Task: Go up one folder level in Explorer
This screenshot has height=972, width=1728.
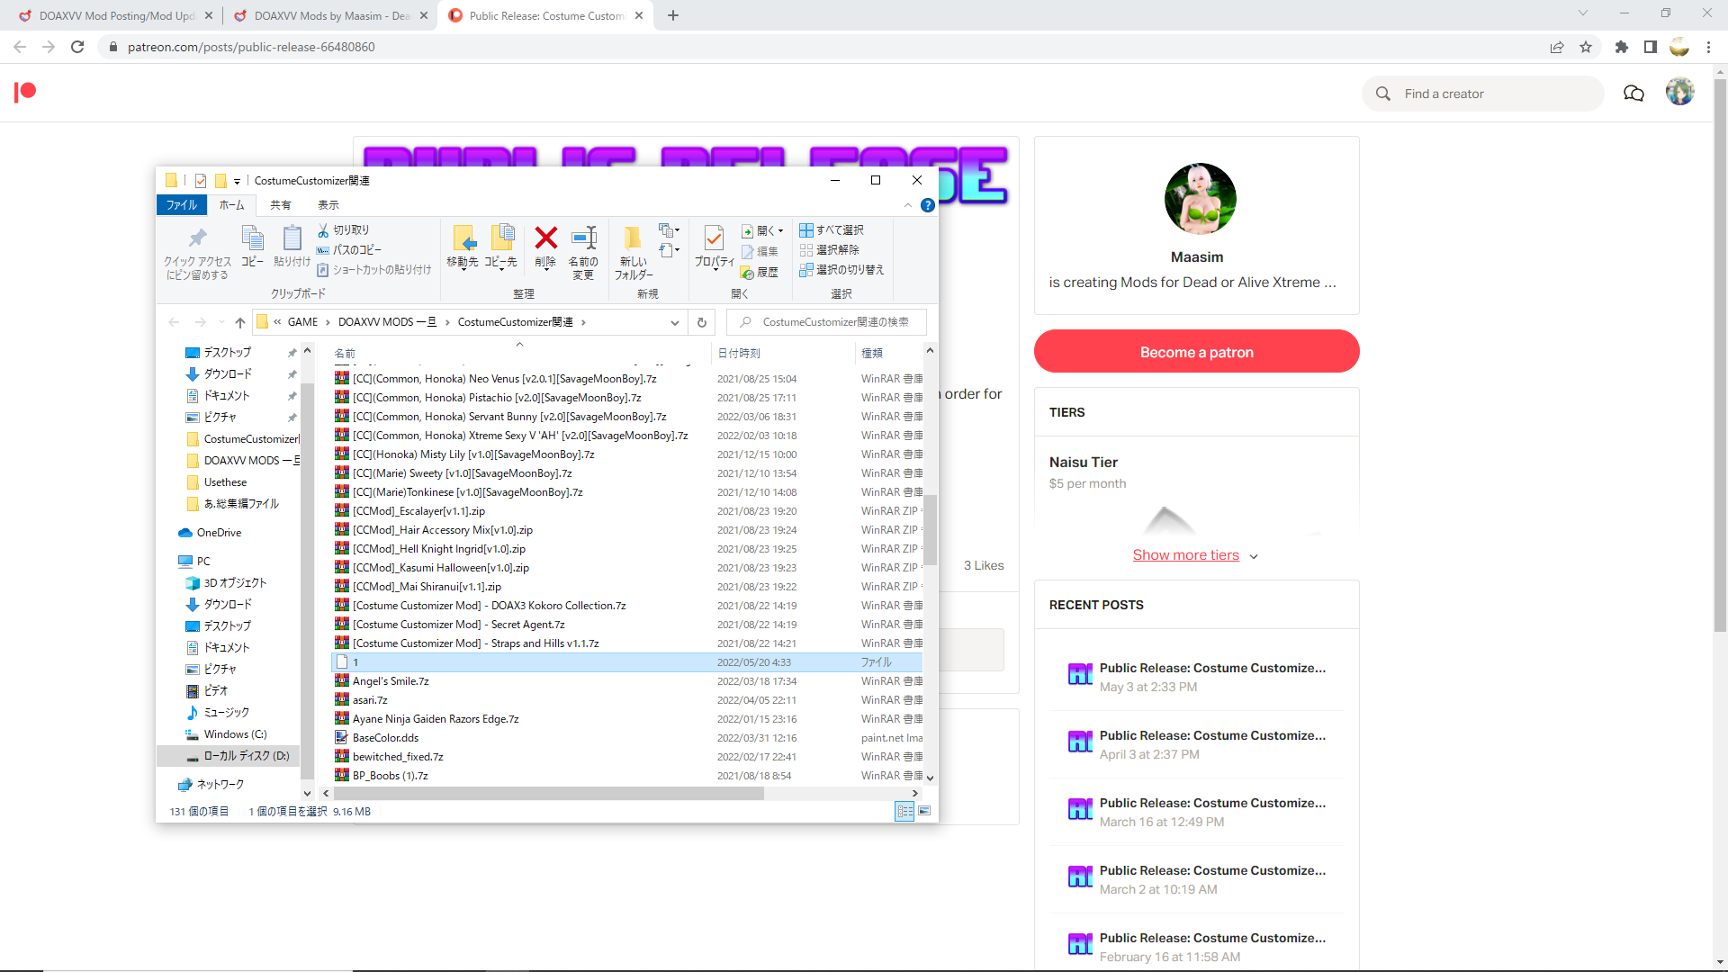Action: pyautogui.click(x=239, y=322)
